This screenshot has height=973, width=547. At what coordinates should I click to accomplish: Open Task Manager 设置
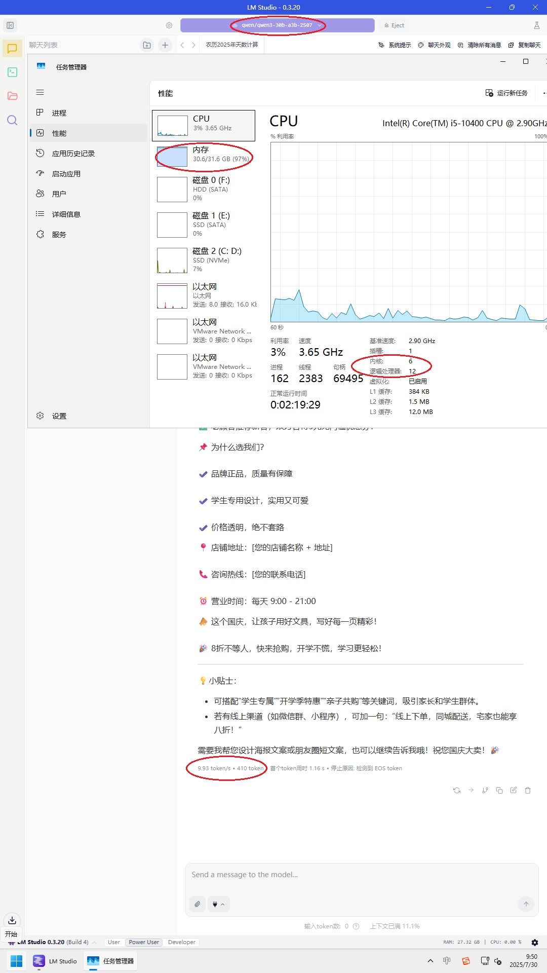click(89, 416)
